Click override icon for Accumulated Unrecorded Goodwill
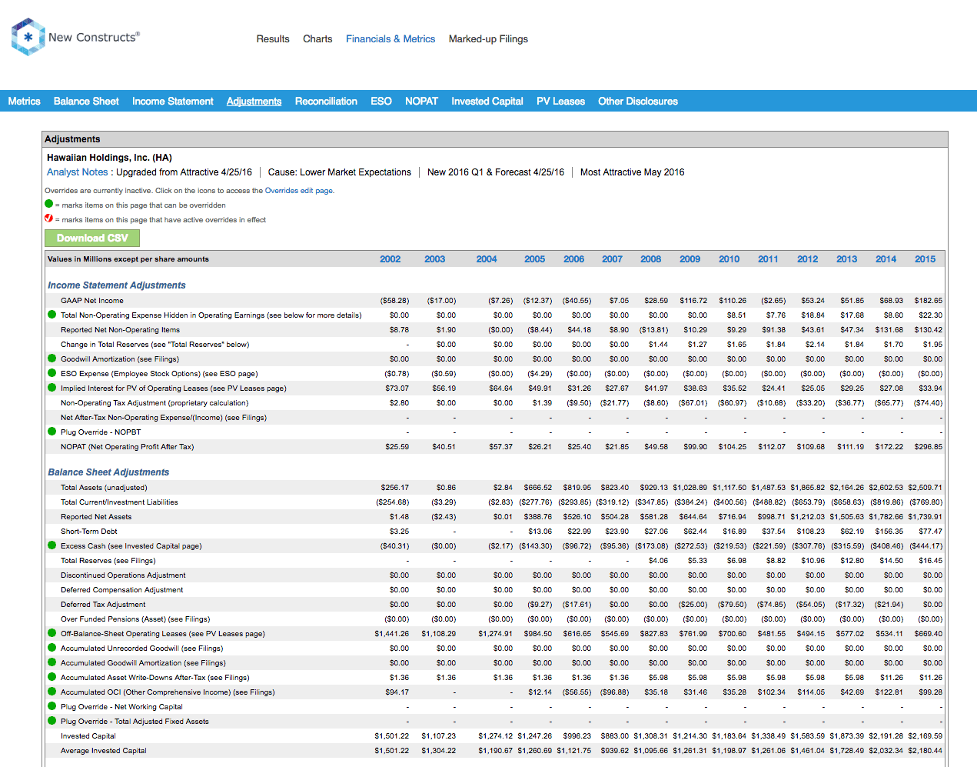The height and width of the screenshot is (767, 977). [52, 648]
